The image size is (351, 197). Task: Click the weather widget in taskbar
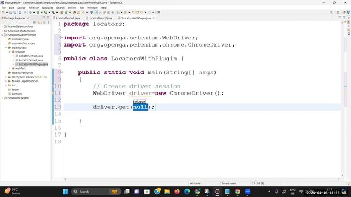(13, 192)
